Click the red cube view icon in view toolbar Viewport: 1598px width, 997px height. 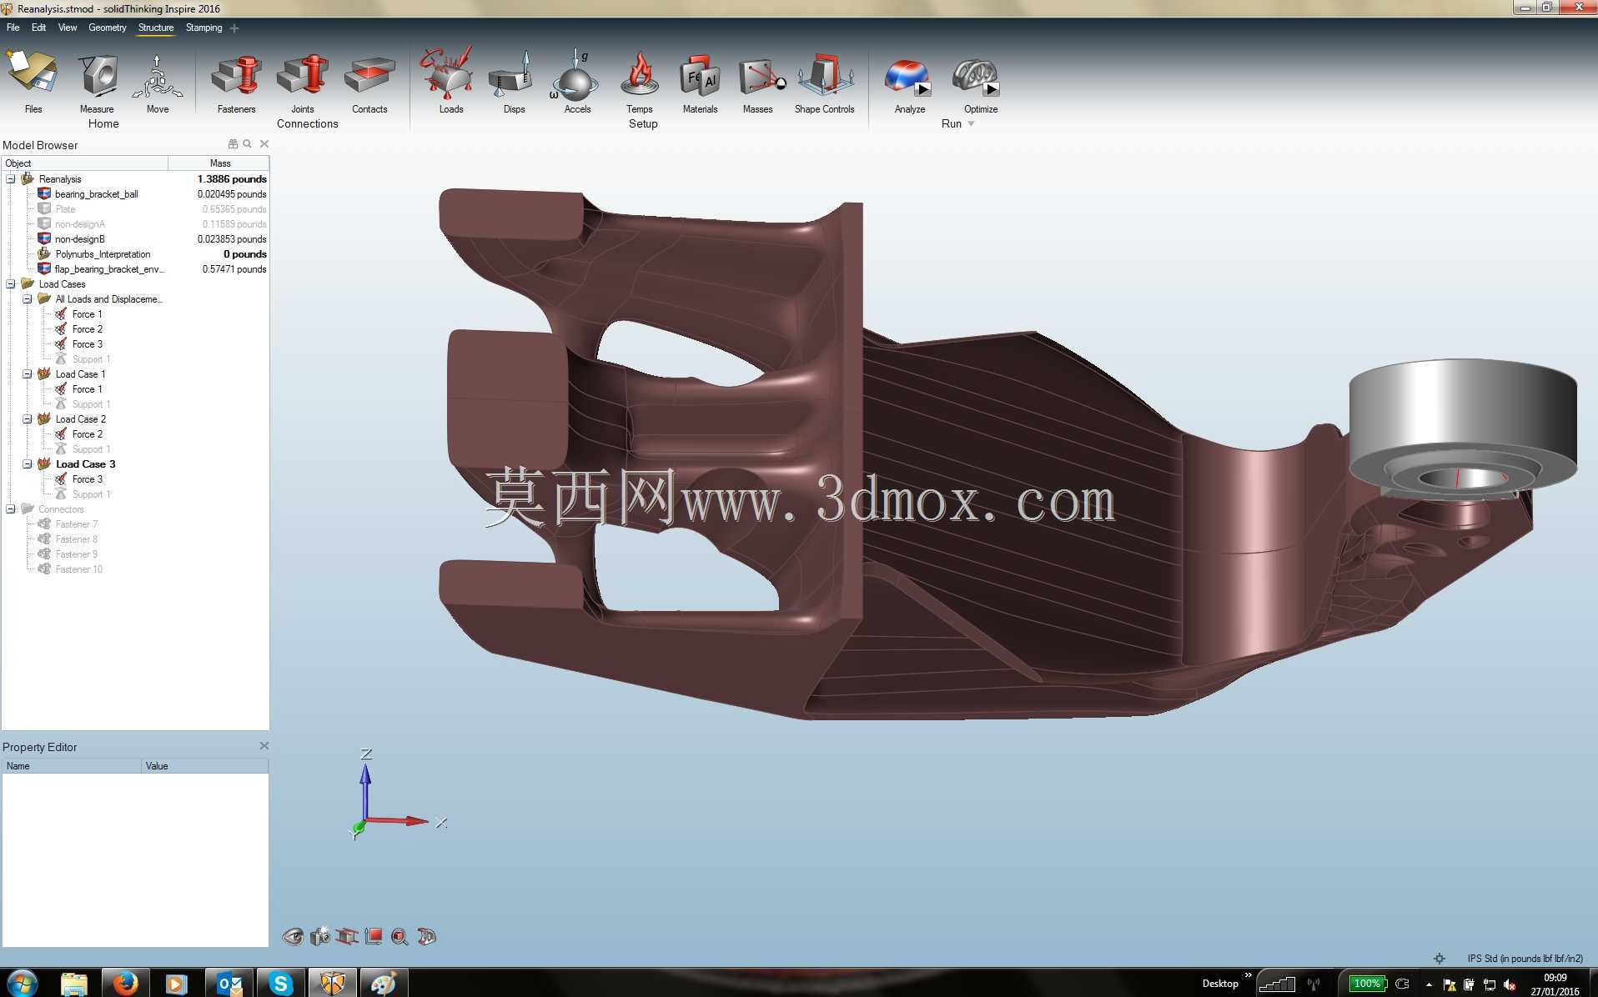pyautogui.click(x=374, y=936)
